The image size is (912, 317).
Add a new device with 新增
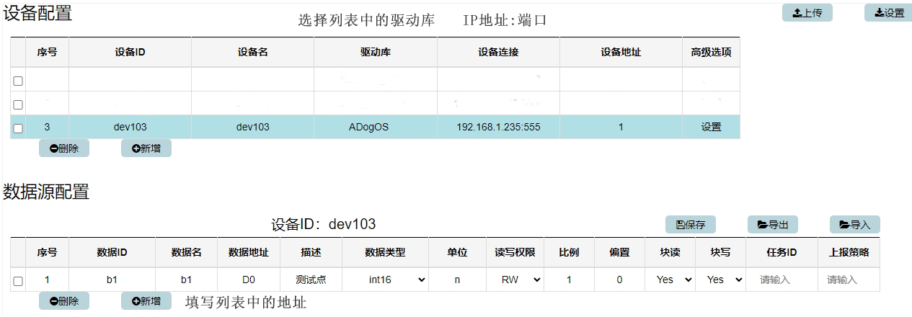(x=146, y=148)
